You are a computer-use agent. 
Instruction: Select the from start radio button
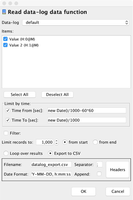click(x=65, y=142)
